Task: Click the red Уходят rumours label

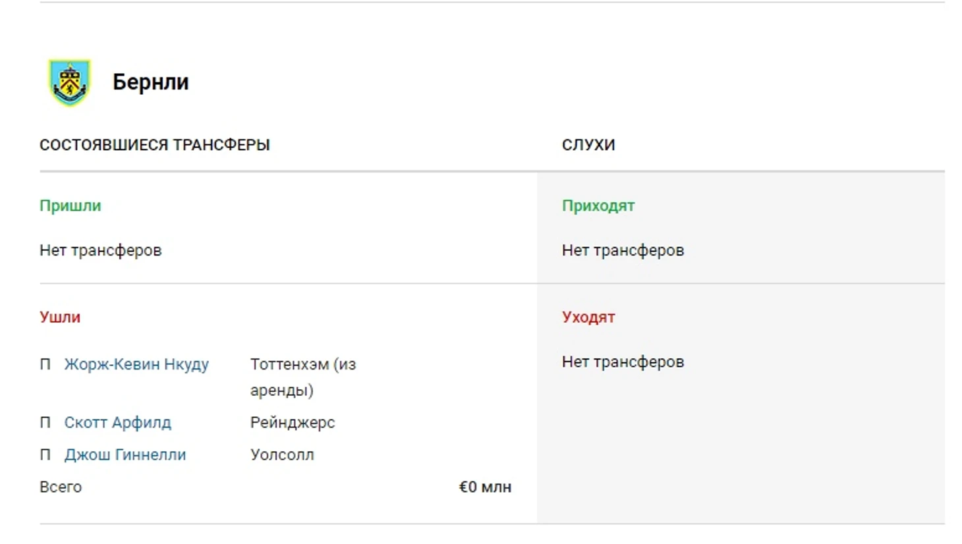Action: click(588, 317)
